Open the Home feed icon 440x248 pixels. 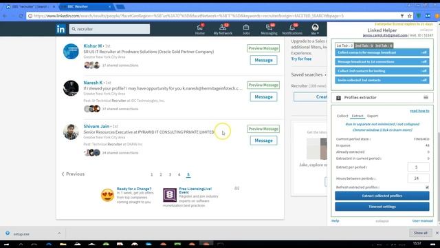[200, 29]
